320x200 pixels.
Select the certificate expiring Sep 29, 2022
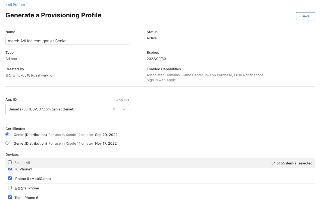click(x=7, y=134)
